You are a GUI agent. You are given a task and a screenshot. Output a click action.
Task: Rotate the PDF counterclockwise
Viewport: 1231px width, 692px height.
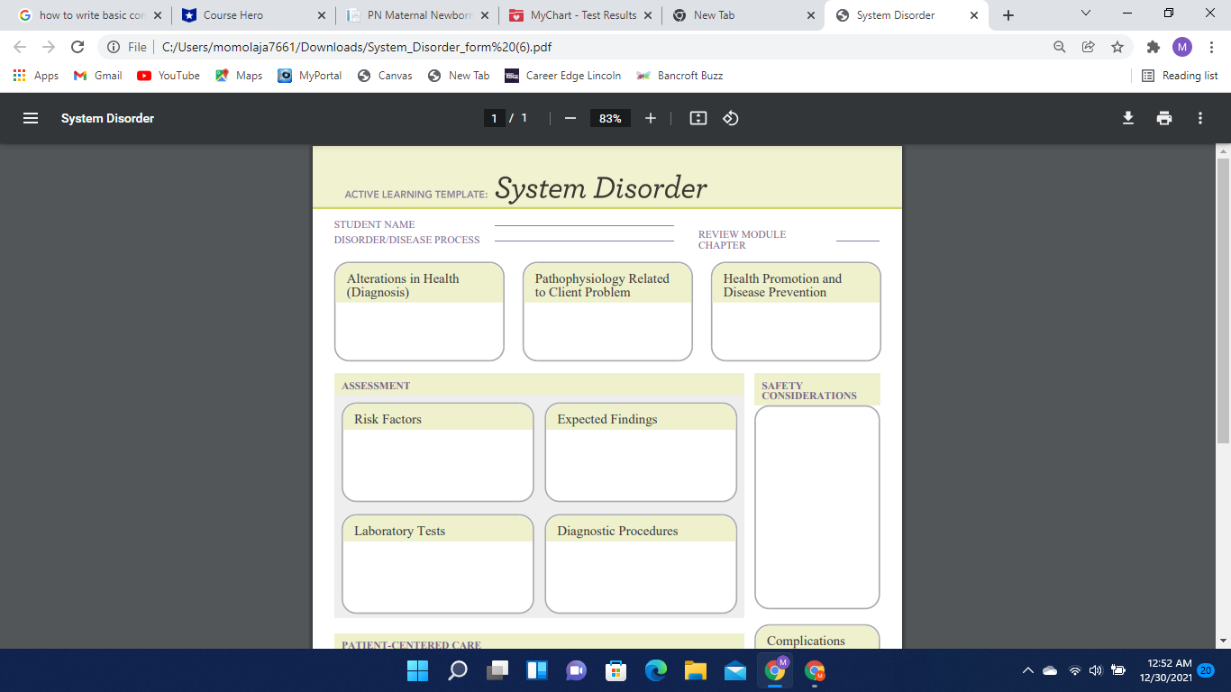tap(730, 118)
